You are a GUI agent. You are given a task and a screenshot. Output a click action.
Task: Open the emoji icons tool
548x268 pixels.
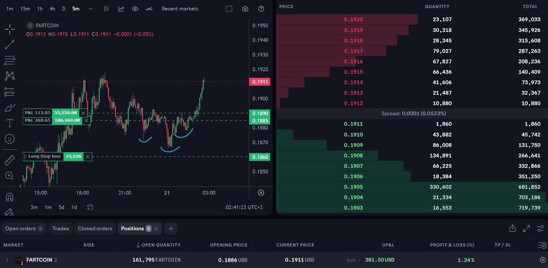pyautogui.click(x=10, y=138)
